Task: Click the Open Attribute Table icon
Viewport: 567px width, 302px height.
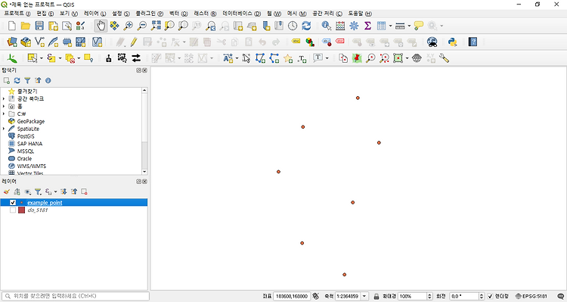Action: (381, 26)
